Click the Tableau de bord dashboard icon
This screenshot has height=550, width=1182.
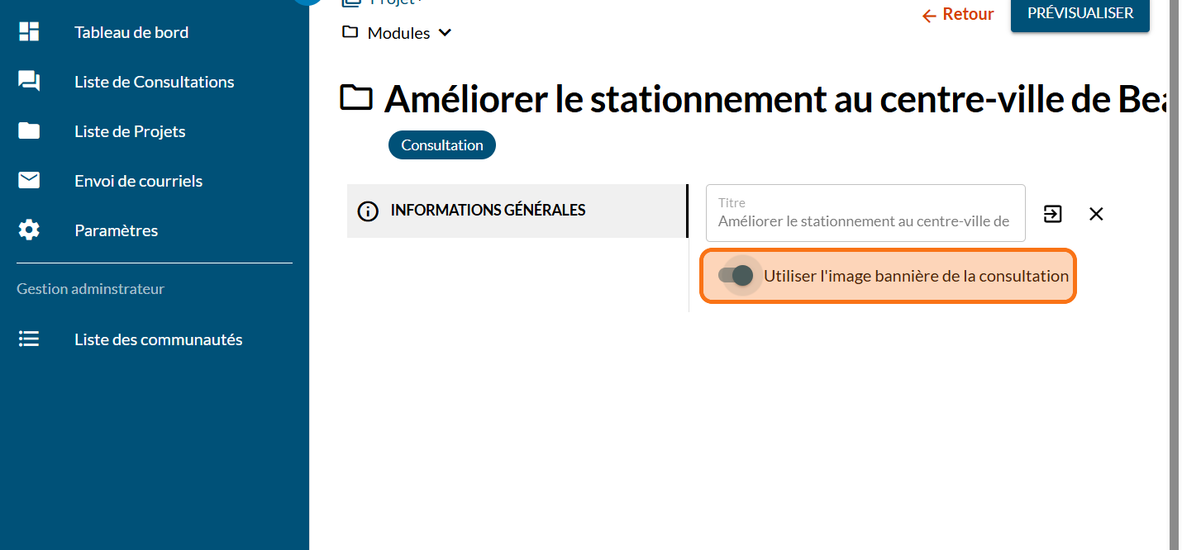point(29,32)
